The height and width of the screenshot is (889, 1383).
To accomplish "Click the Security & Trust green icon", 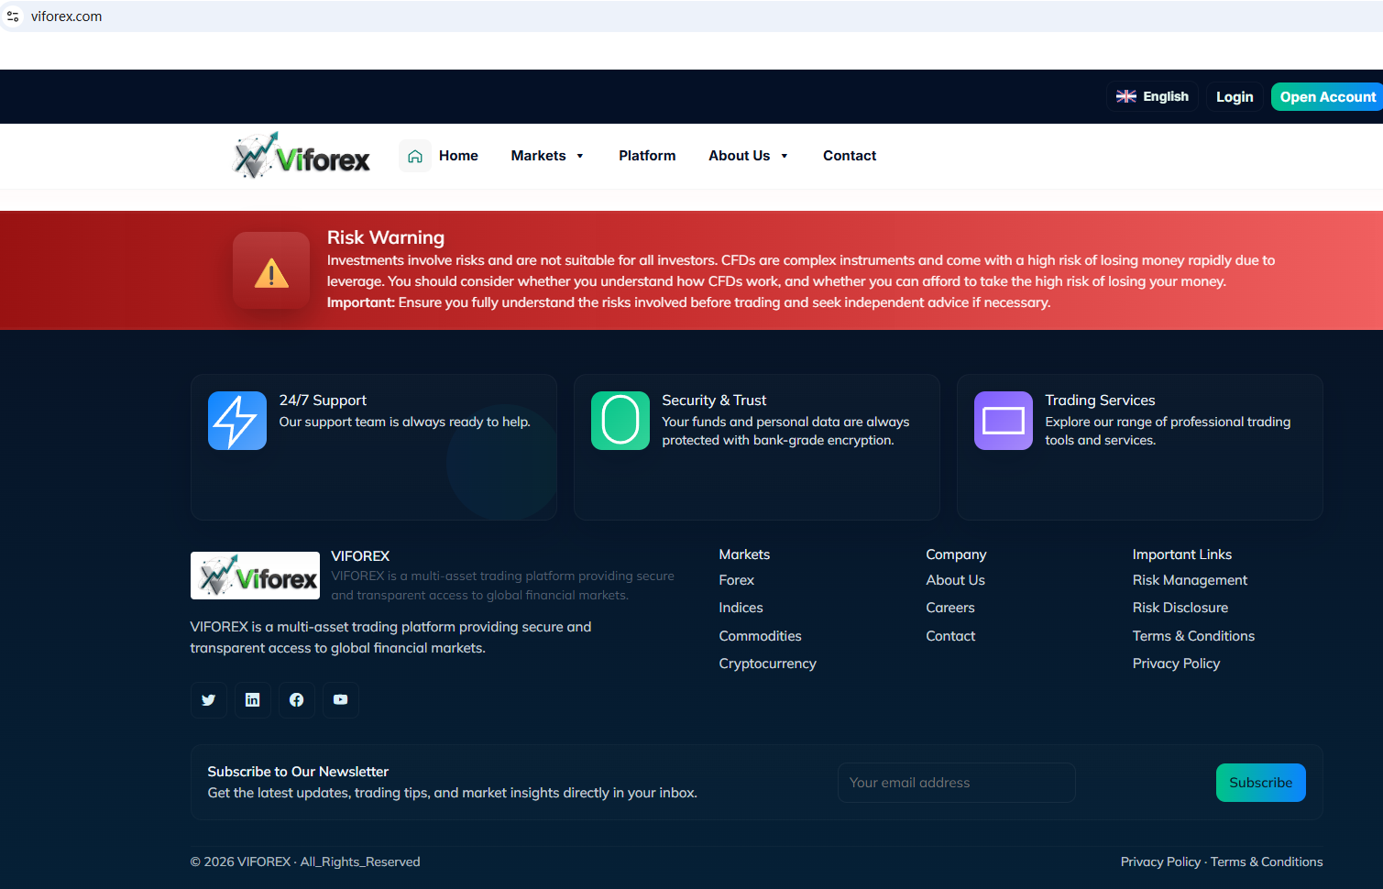I will pyautogui.click(x=620, y=421).
